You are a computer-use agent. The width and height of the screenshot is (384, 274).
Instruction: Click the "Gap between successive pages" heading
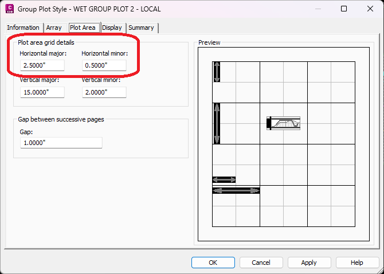pyautogui.click(x=61, y=119)
